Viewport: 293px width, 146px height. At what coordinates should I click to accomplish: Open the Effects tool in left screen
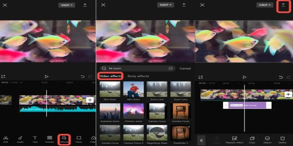[x=64, y=139]
